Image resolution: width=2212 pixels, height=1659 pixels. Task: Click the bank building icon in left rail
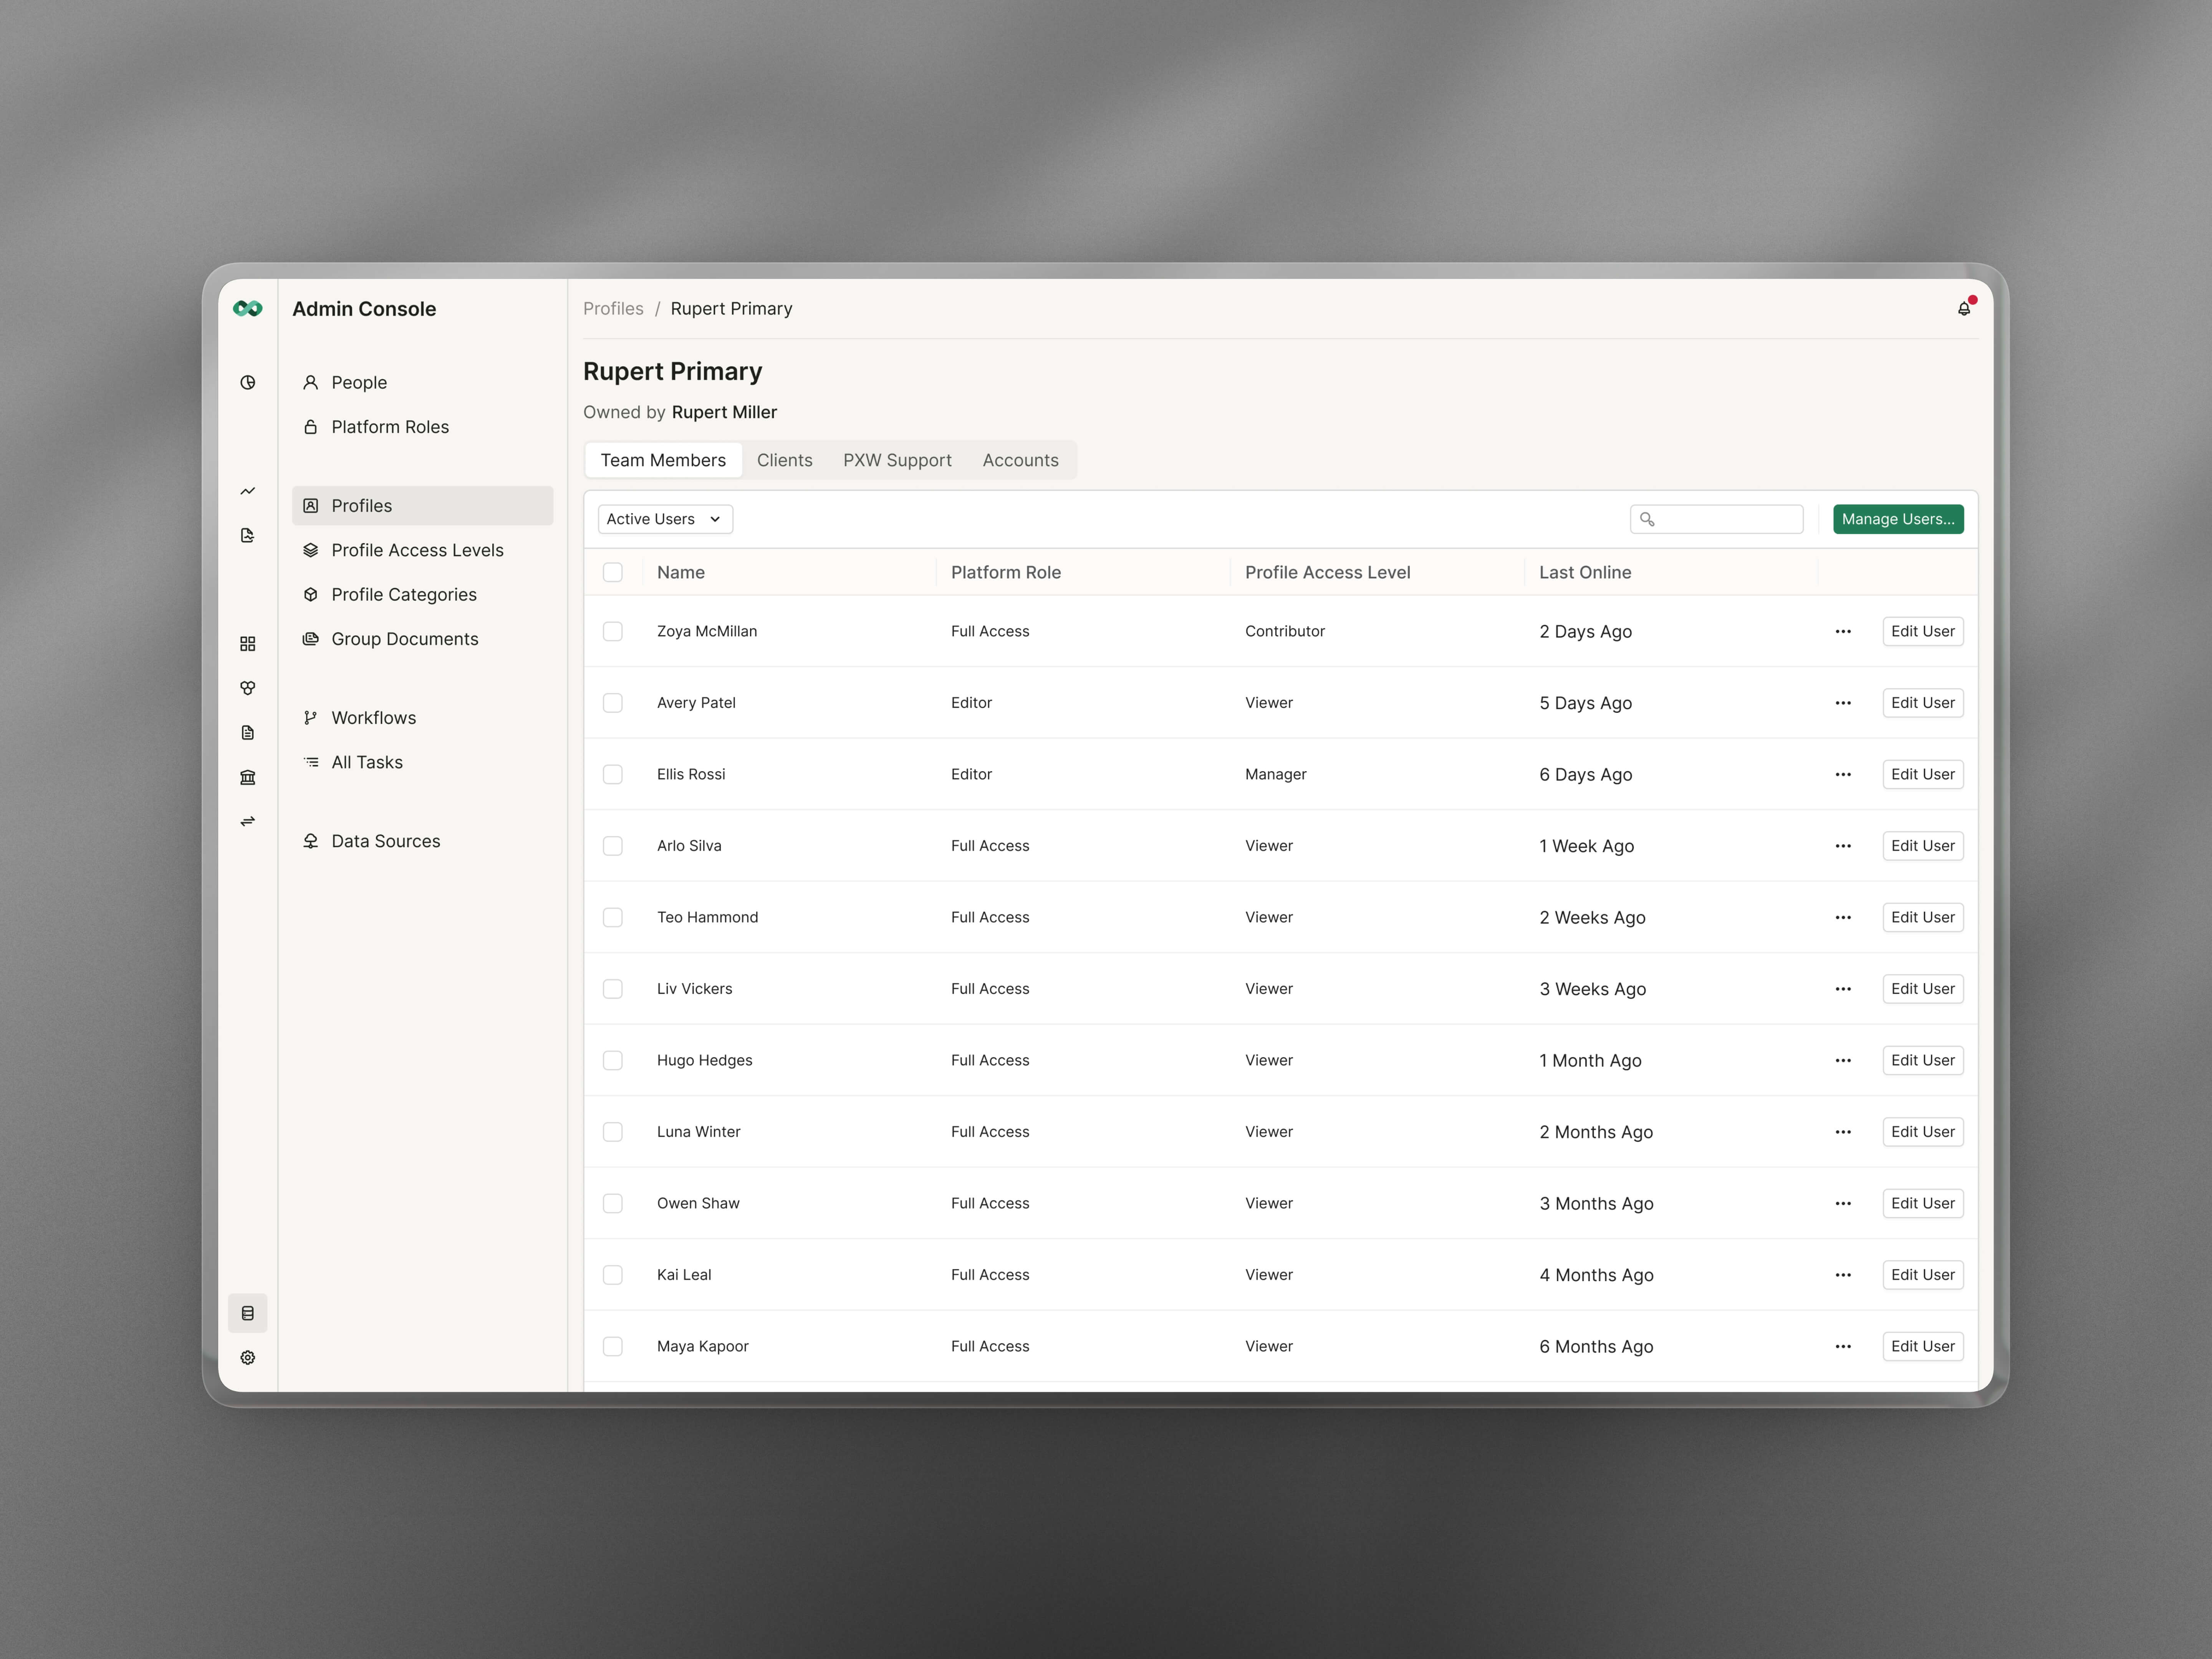(x=248, y=777)
